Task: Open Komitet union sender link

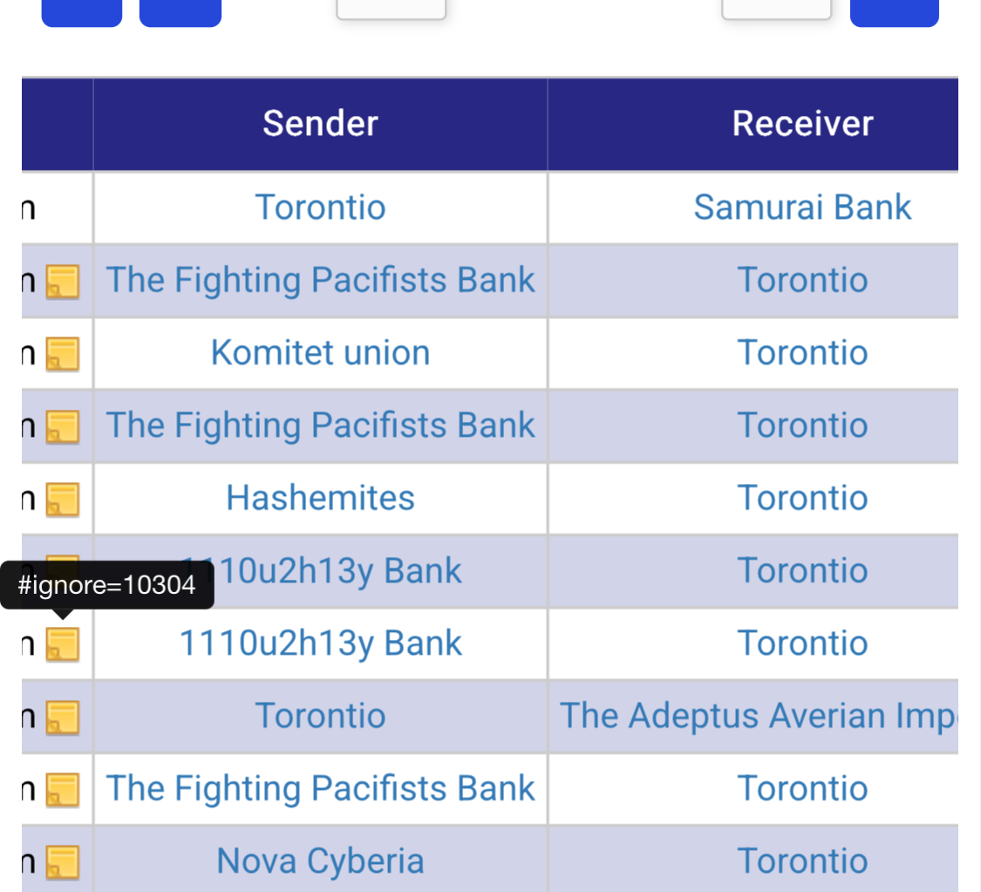Action: coord(320,353)
